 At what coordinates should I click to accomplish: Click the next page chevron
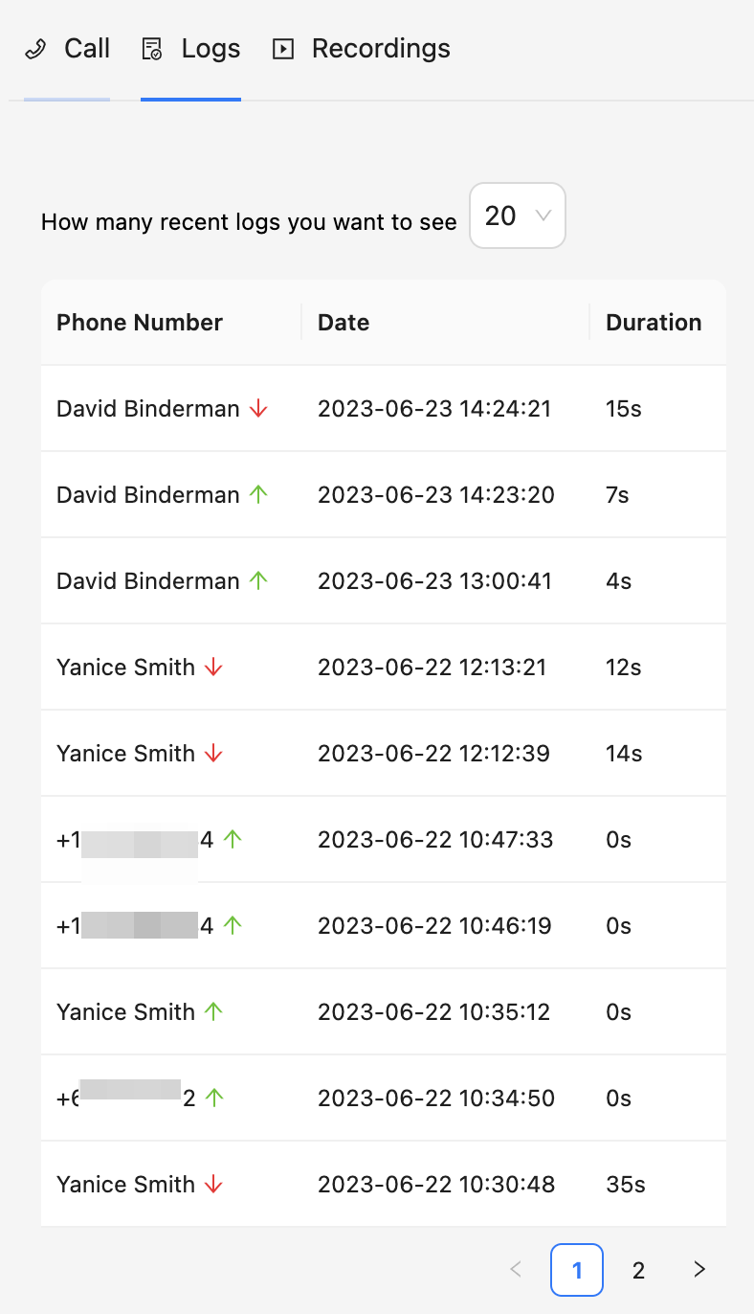click(x=699, y=1270)
